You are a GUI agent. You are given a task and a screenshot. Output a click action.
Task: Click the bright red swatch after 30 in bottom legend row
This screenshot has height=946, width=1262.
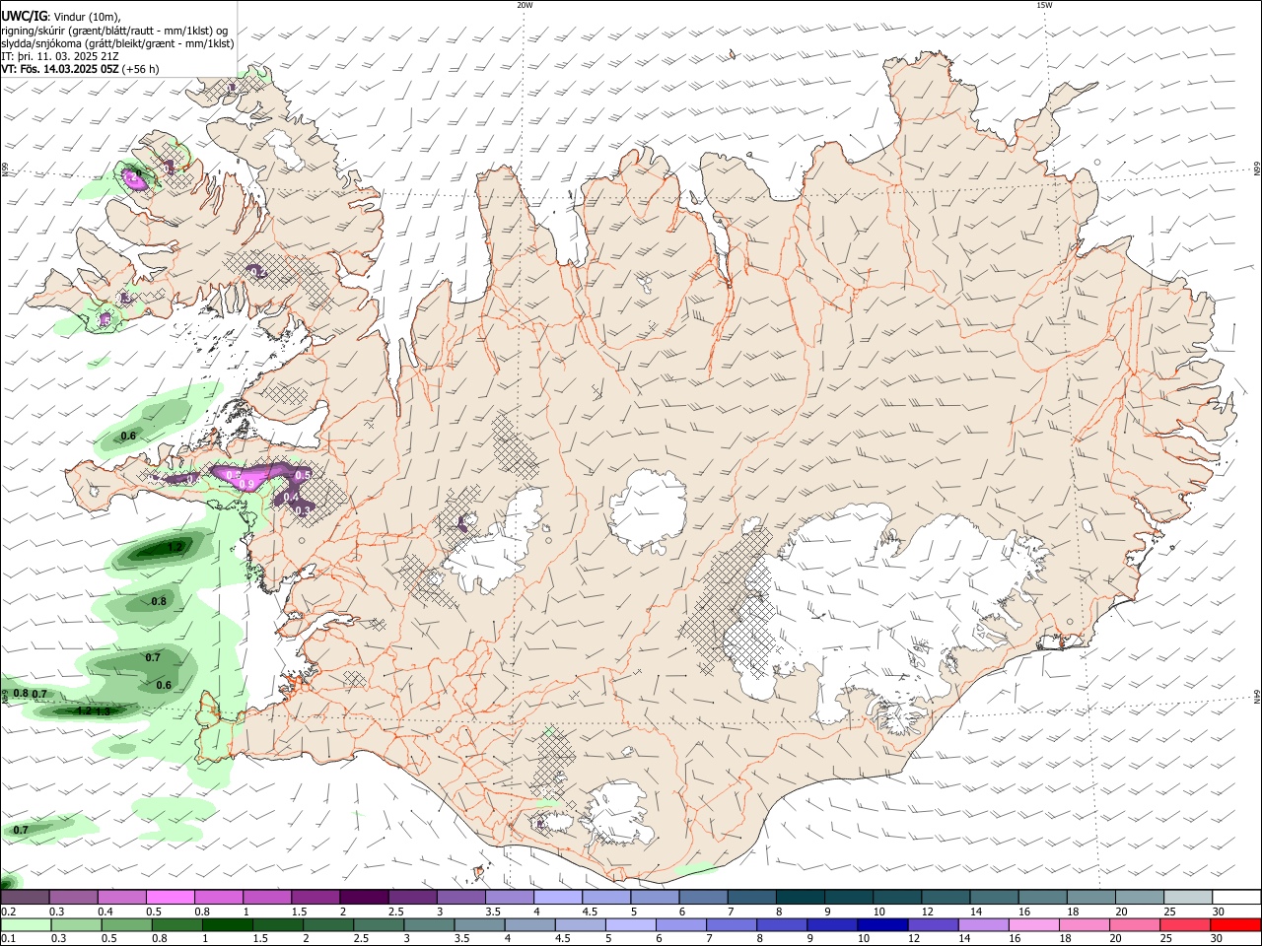pyautogui.click(x=1234, y=925)
